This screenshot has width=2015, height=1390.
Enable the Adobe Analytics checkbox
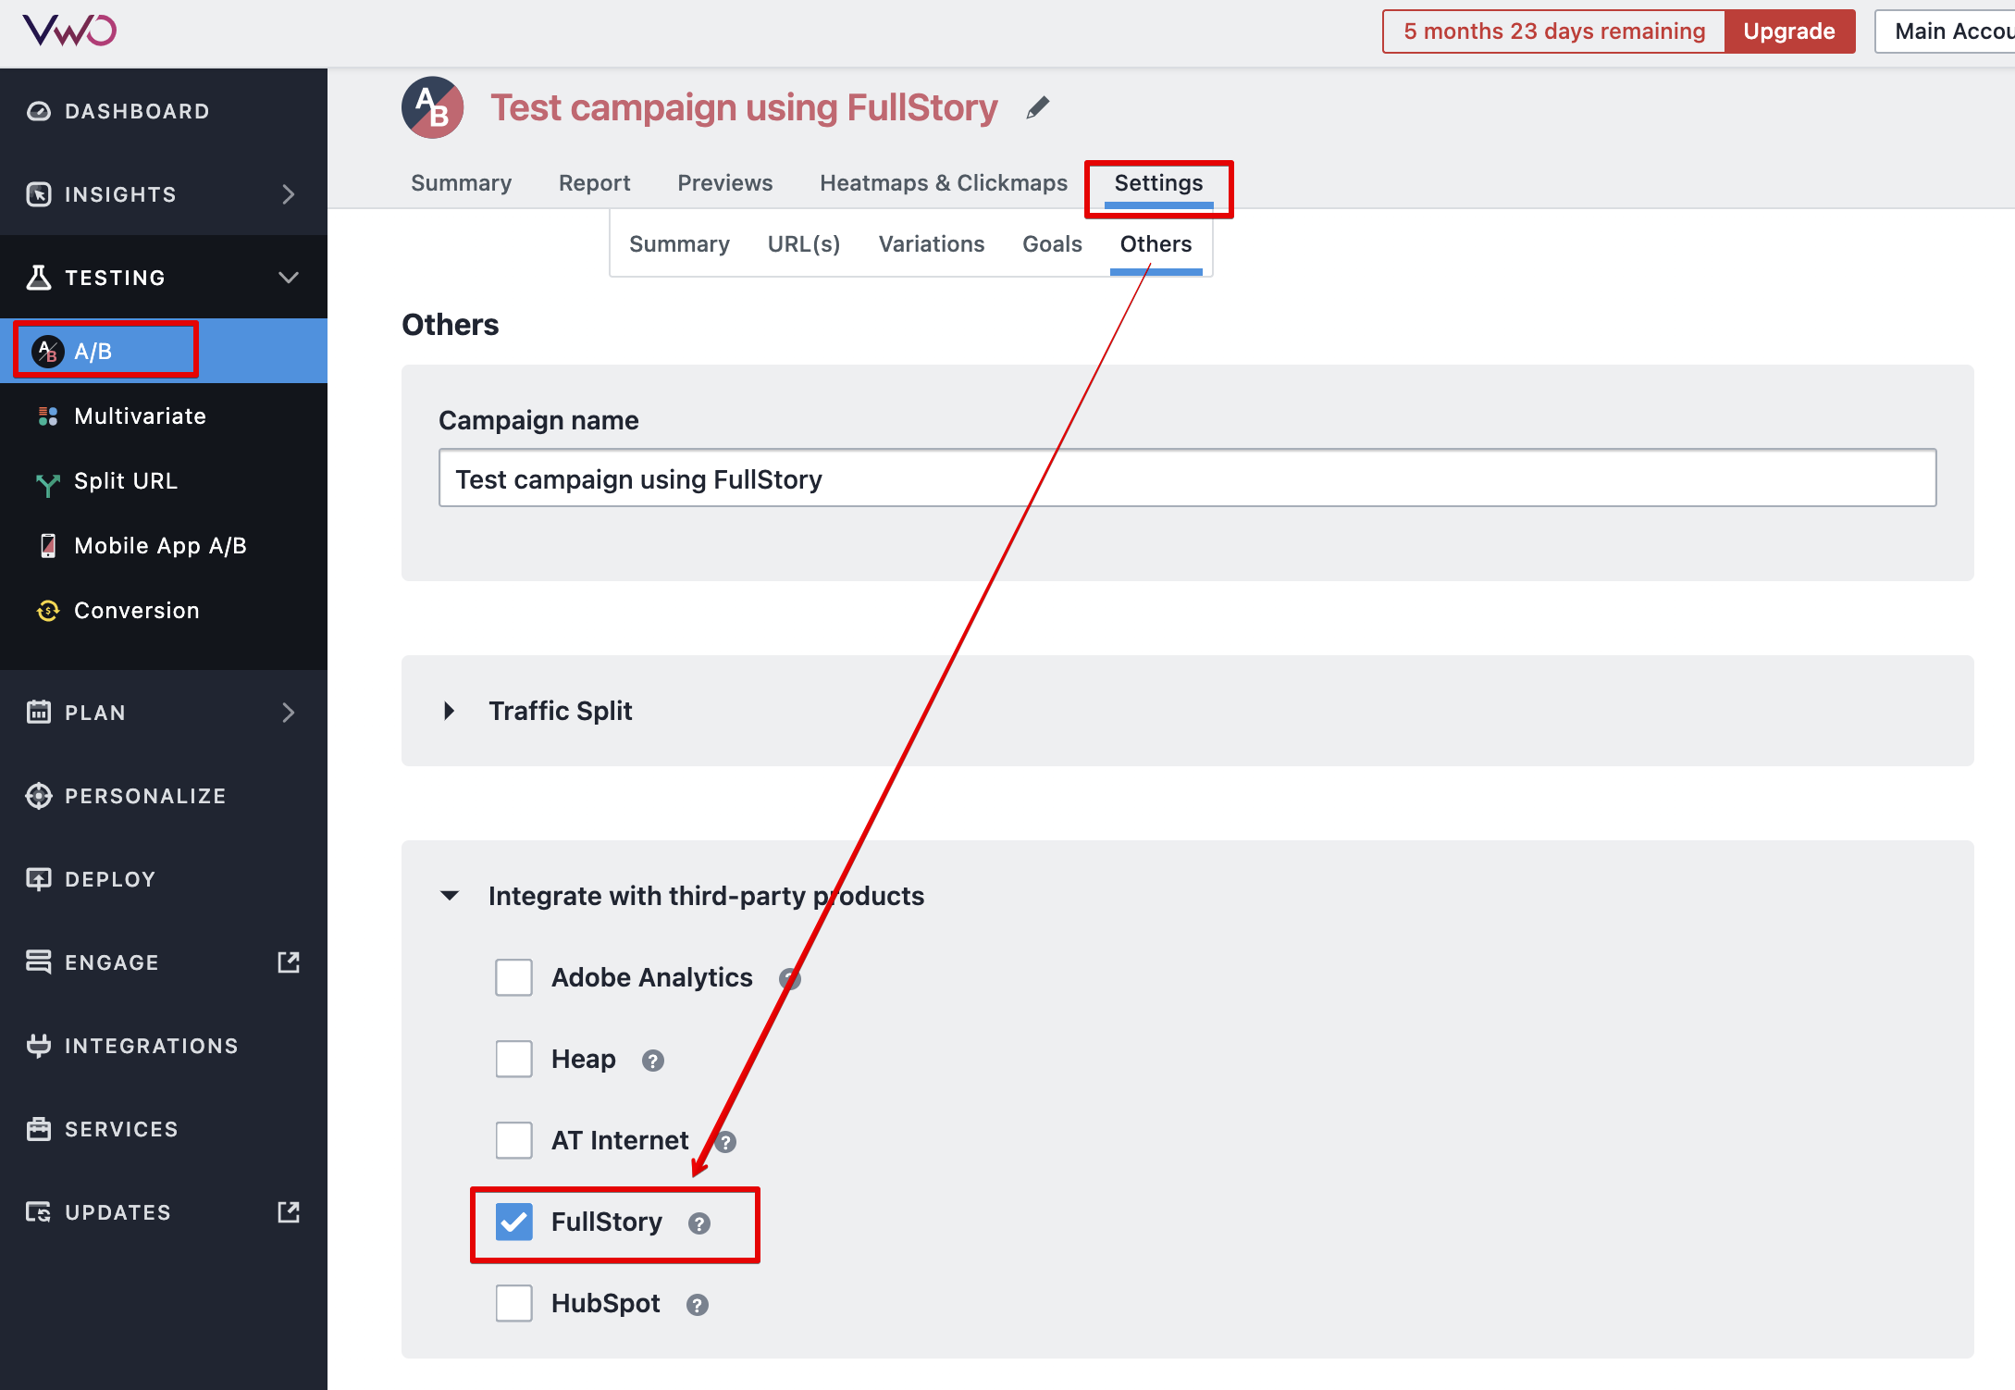pos(513,977)
